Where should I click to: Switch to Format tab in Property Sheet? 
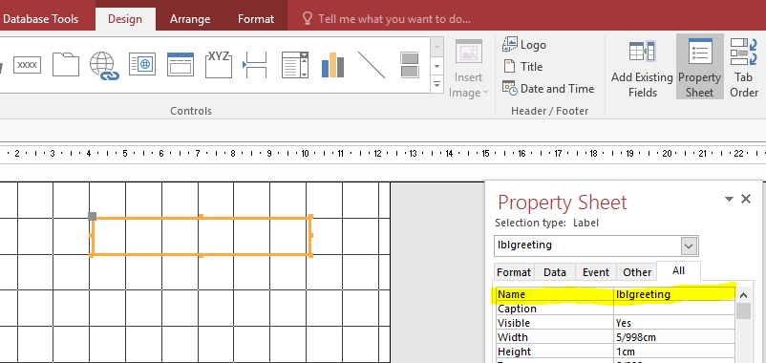(x=514, y=272)
